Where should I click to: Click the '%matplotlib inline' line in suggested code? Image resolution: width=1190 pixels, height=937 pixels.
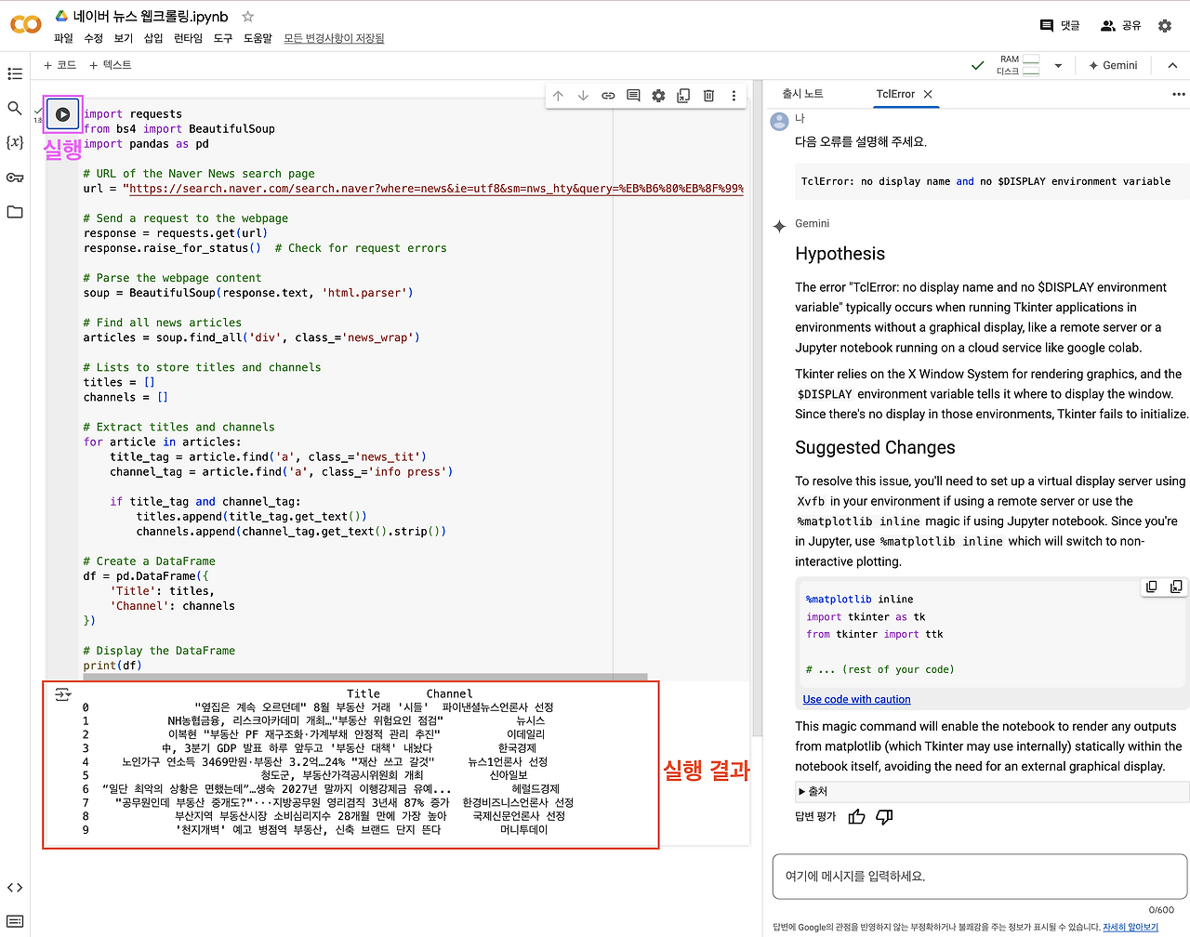[x=859, y=600]
